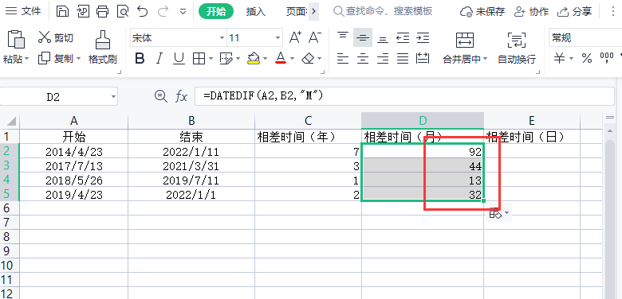Click the currency ￥ format icon

coord(559,59)
